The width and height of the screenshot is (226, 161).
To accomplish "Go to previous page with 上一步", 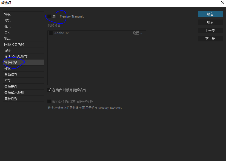I will pos(210,30).
